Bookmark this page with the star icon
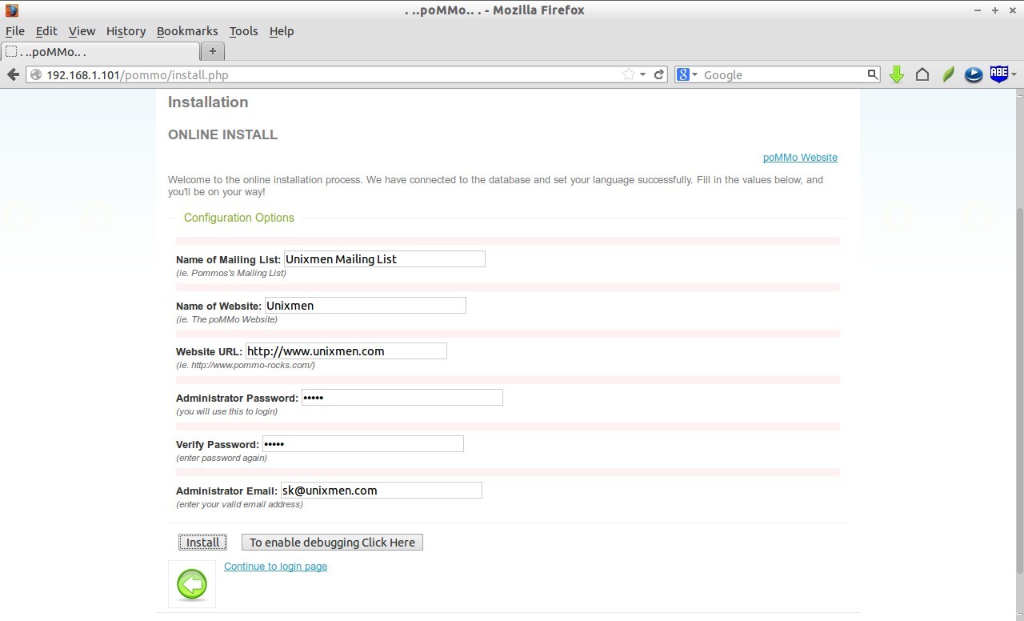Image resolution: width=1024 pixels, height=621 pixels. 629,74
